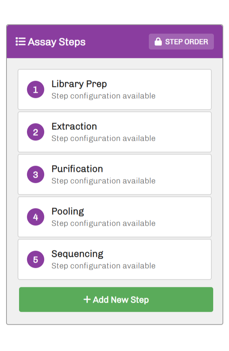This screenshot has height=351, width=229.
Task: Click configuration text under Library Prep
Action: click(x=103, y=96)
